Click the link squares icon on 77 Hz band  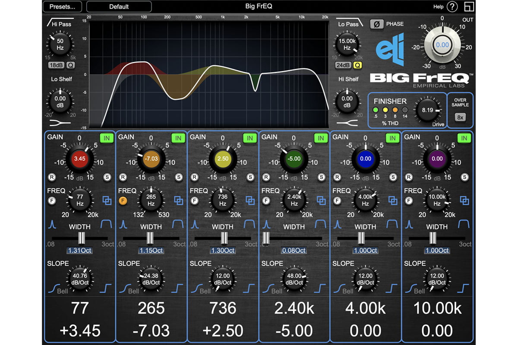click(x=107, y=200)
